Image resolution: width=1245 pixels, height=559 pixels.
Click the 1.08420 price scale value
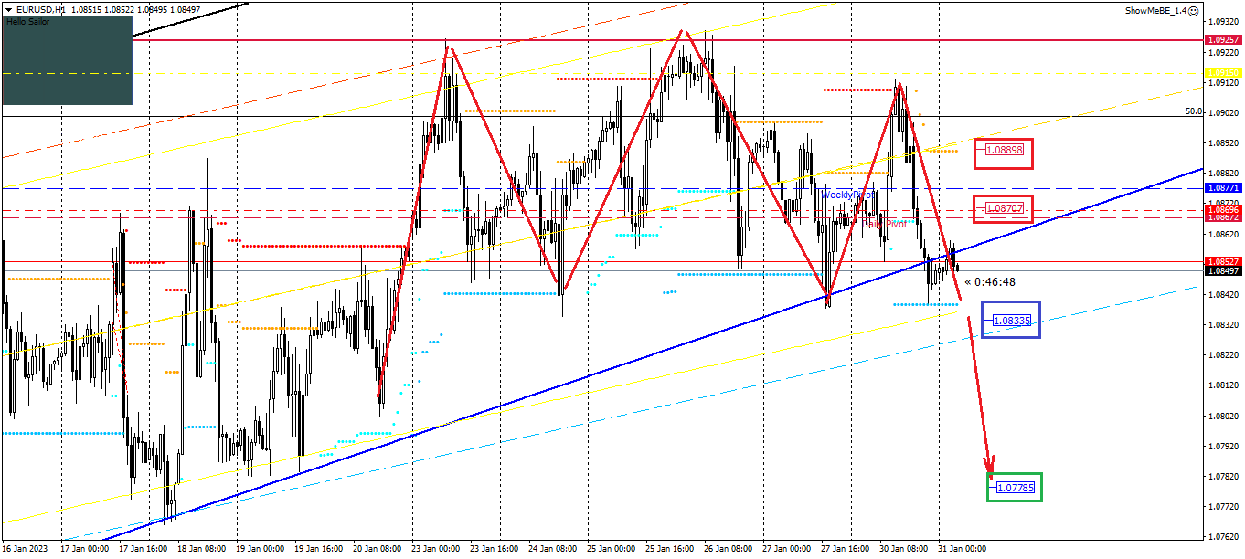coord(1223,294)
